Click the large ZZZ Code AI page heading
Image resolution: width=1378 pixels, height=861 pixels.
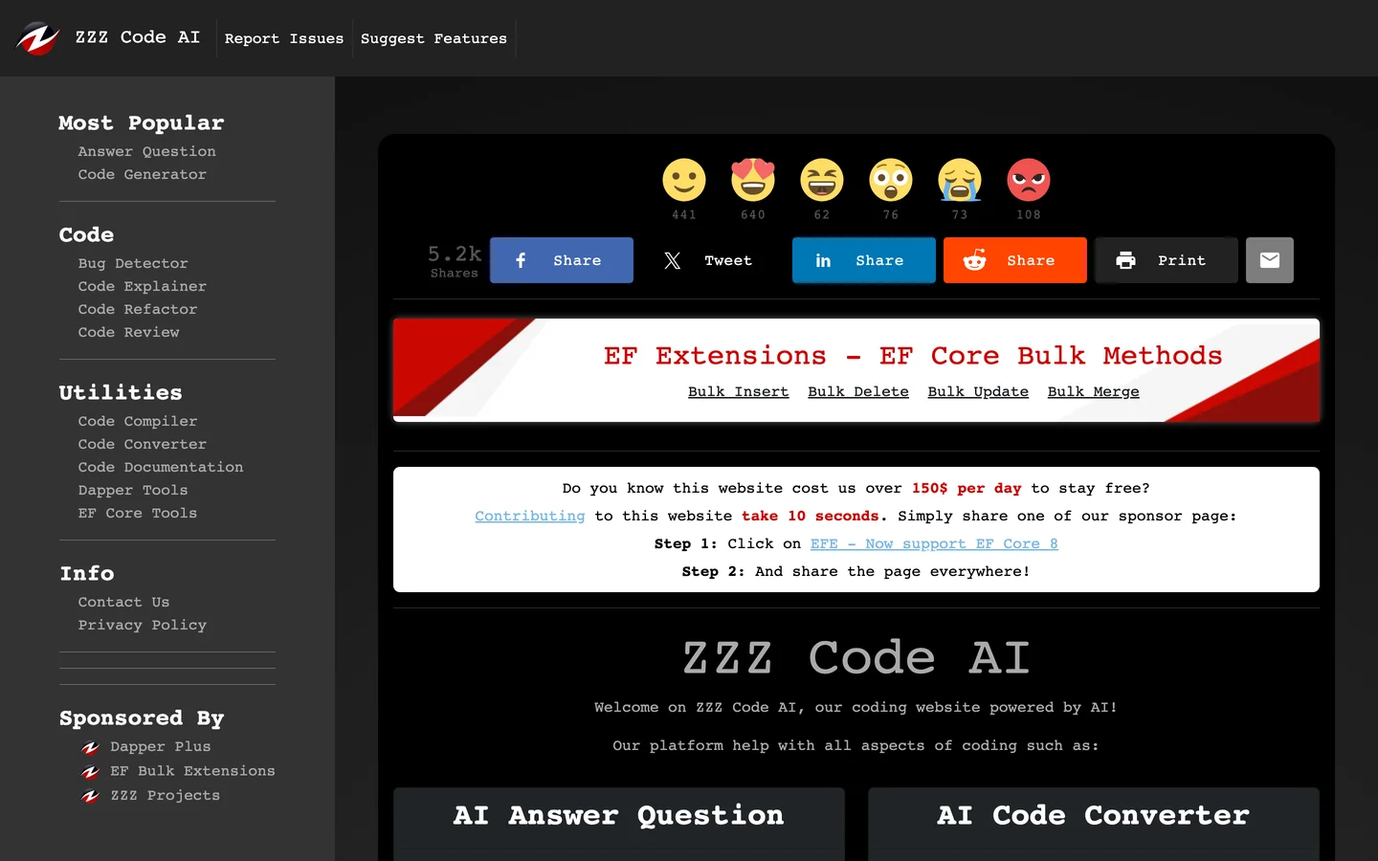coord(856,658)
